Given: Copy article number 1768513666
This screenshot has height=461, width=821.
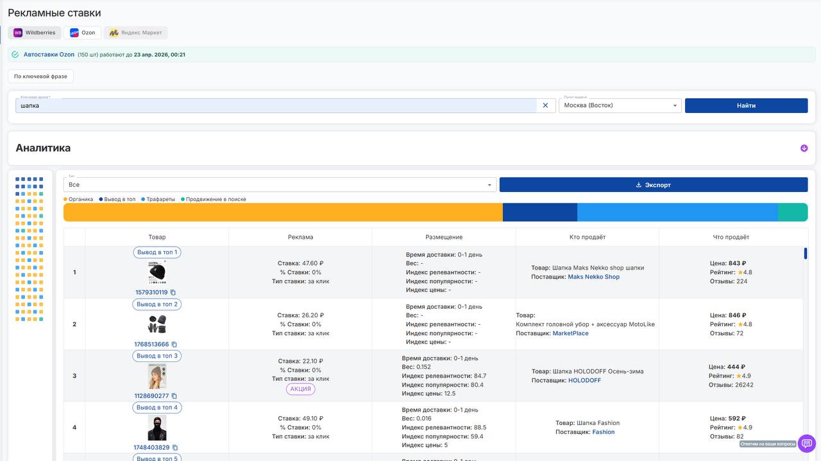Looking at the screenshot, I should (x=174, y=345).
